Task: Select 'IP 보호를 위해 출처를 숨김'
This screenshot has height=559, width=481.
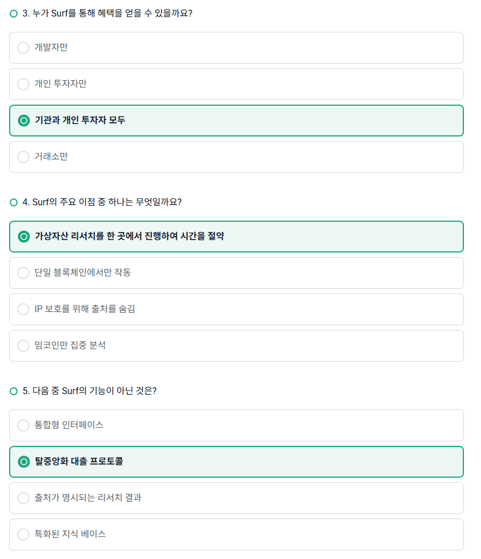Action: coord(237,309)
